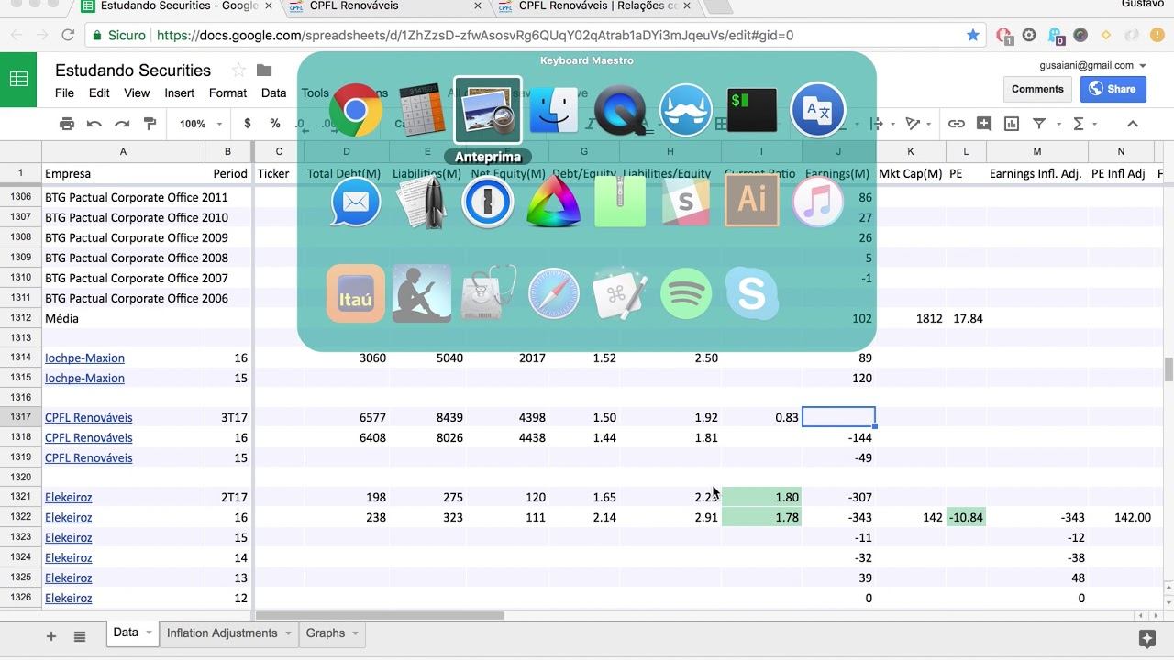Format selection as percent
1174x660 pixels.
click(x=275, y=124)
